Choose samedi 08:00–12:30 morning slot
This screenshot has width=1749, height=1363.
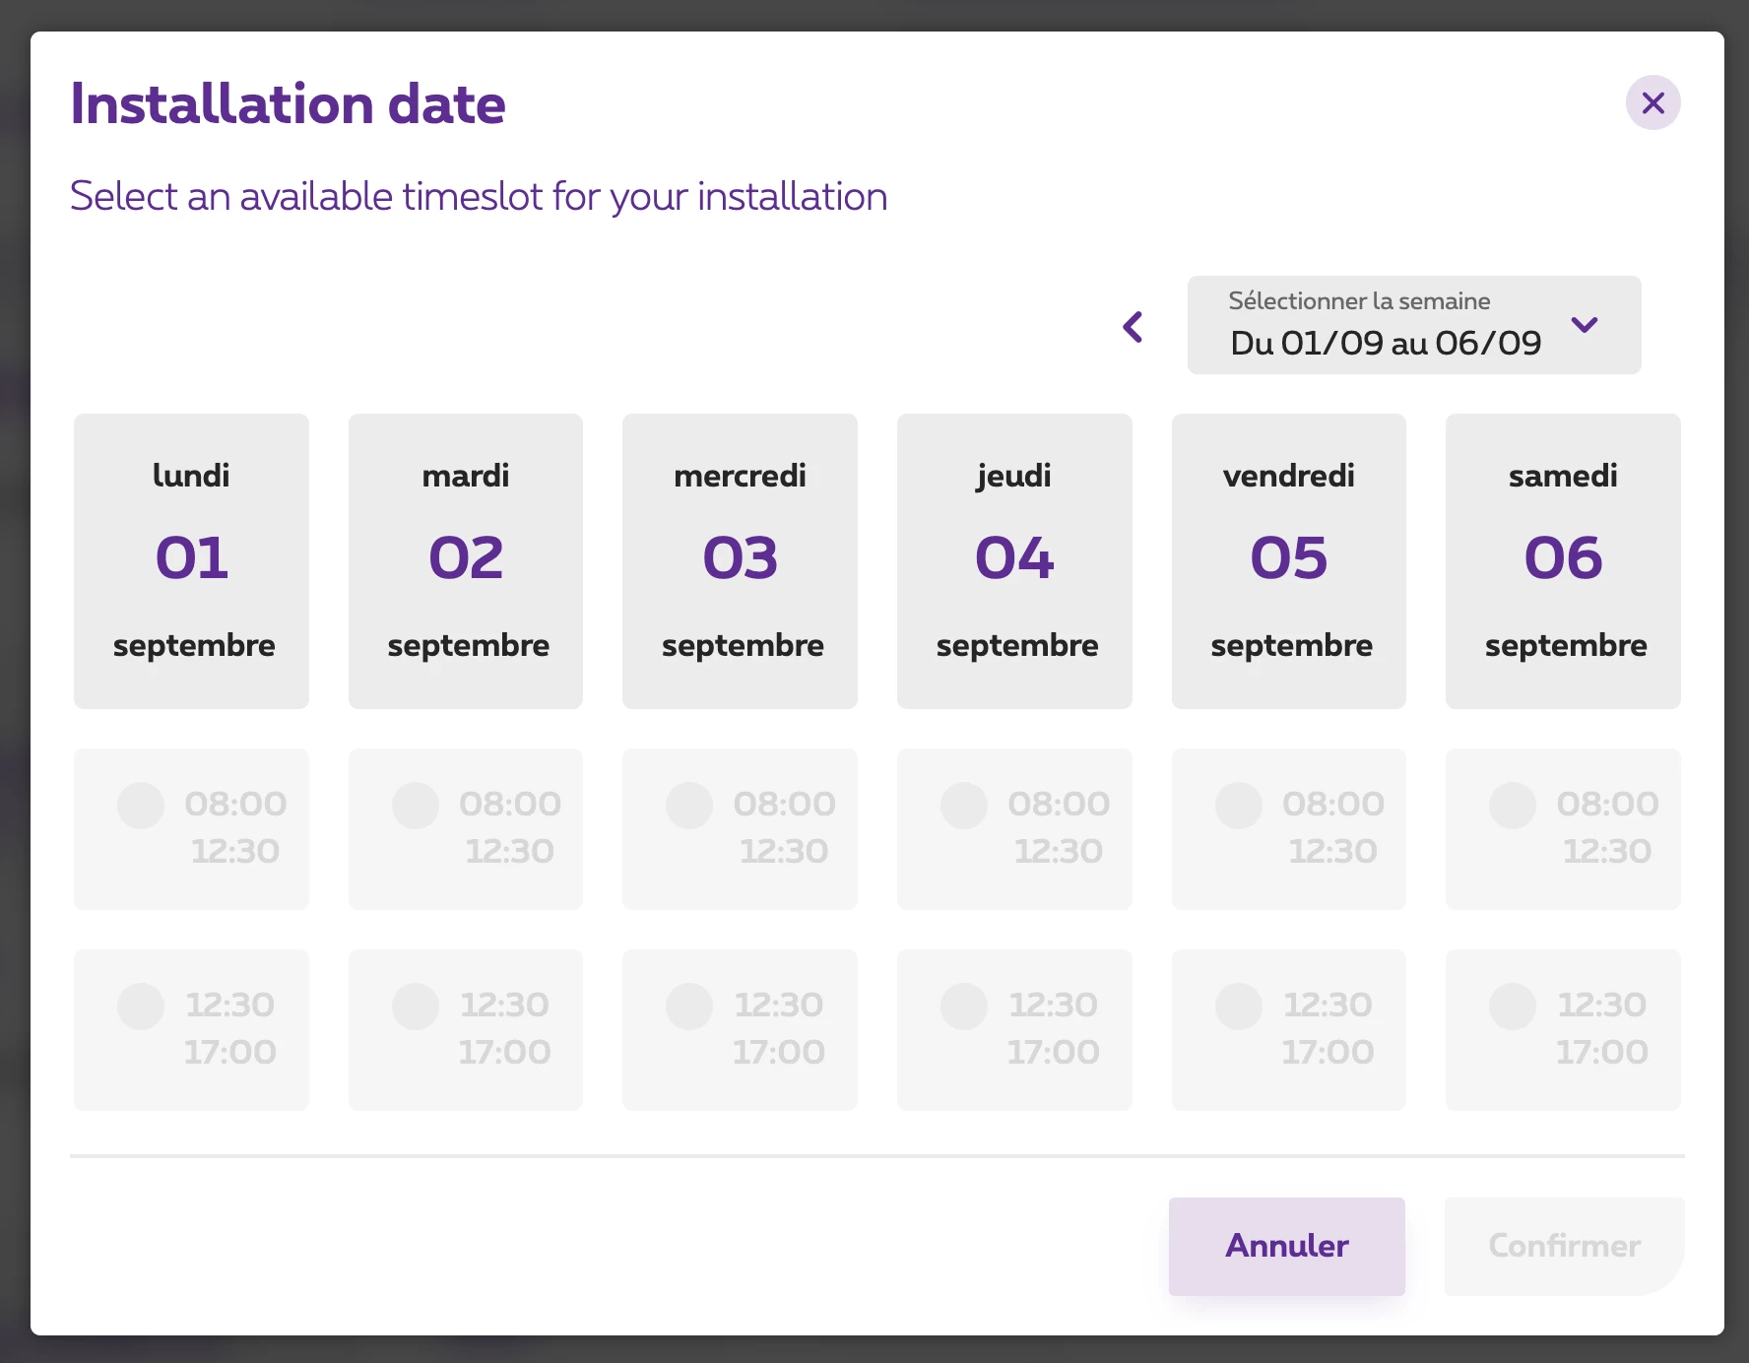click(x=1513, y=806)
